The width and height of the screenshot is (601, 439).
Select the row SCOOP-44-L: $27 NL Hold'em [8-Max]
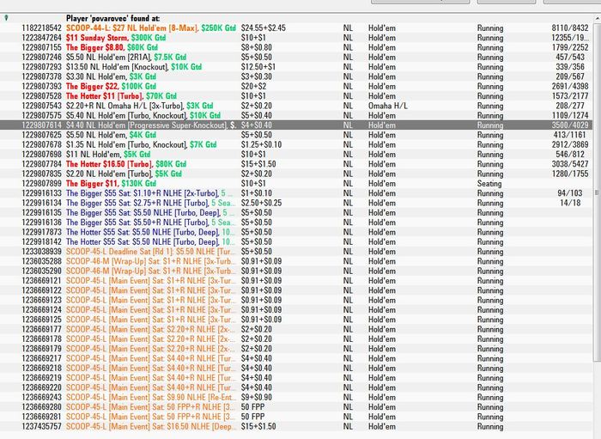pyautogui.click(x=296, y=28)
